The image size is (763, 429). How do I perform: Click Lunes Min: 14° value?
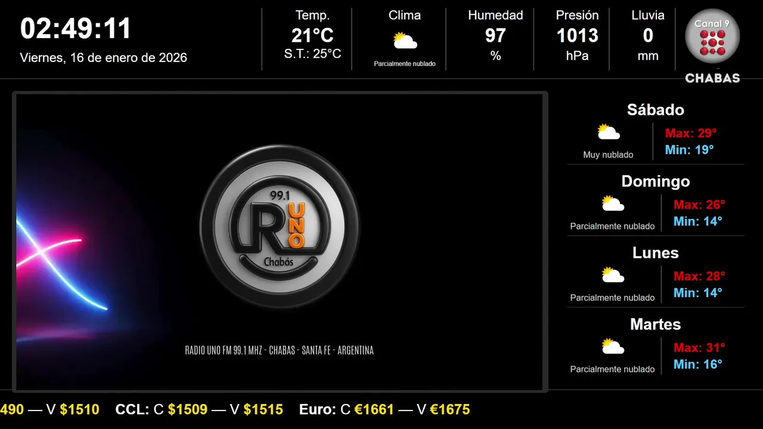pyautogui.click(x=698, y=293)
